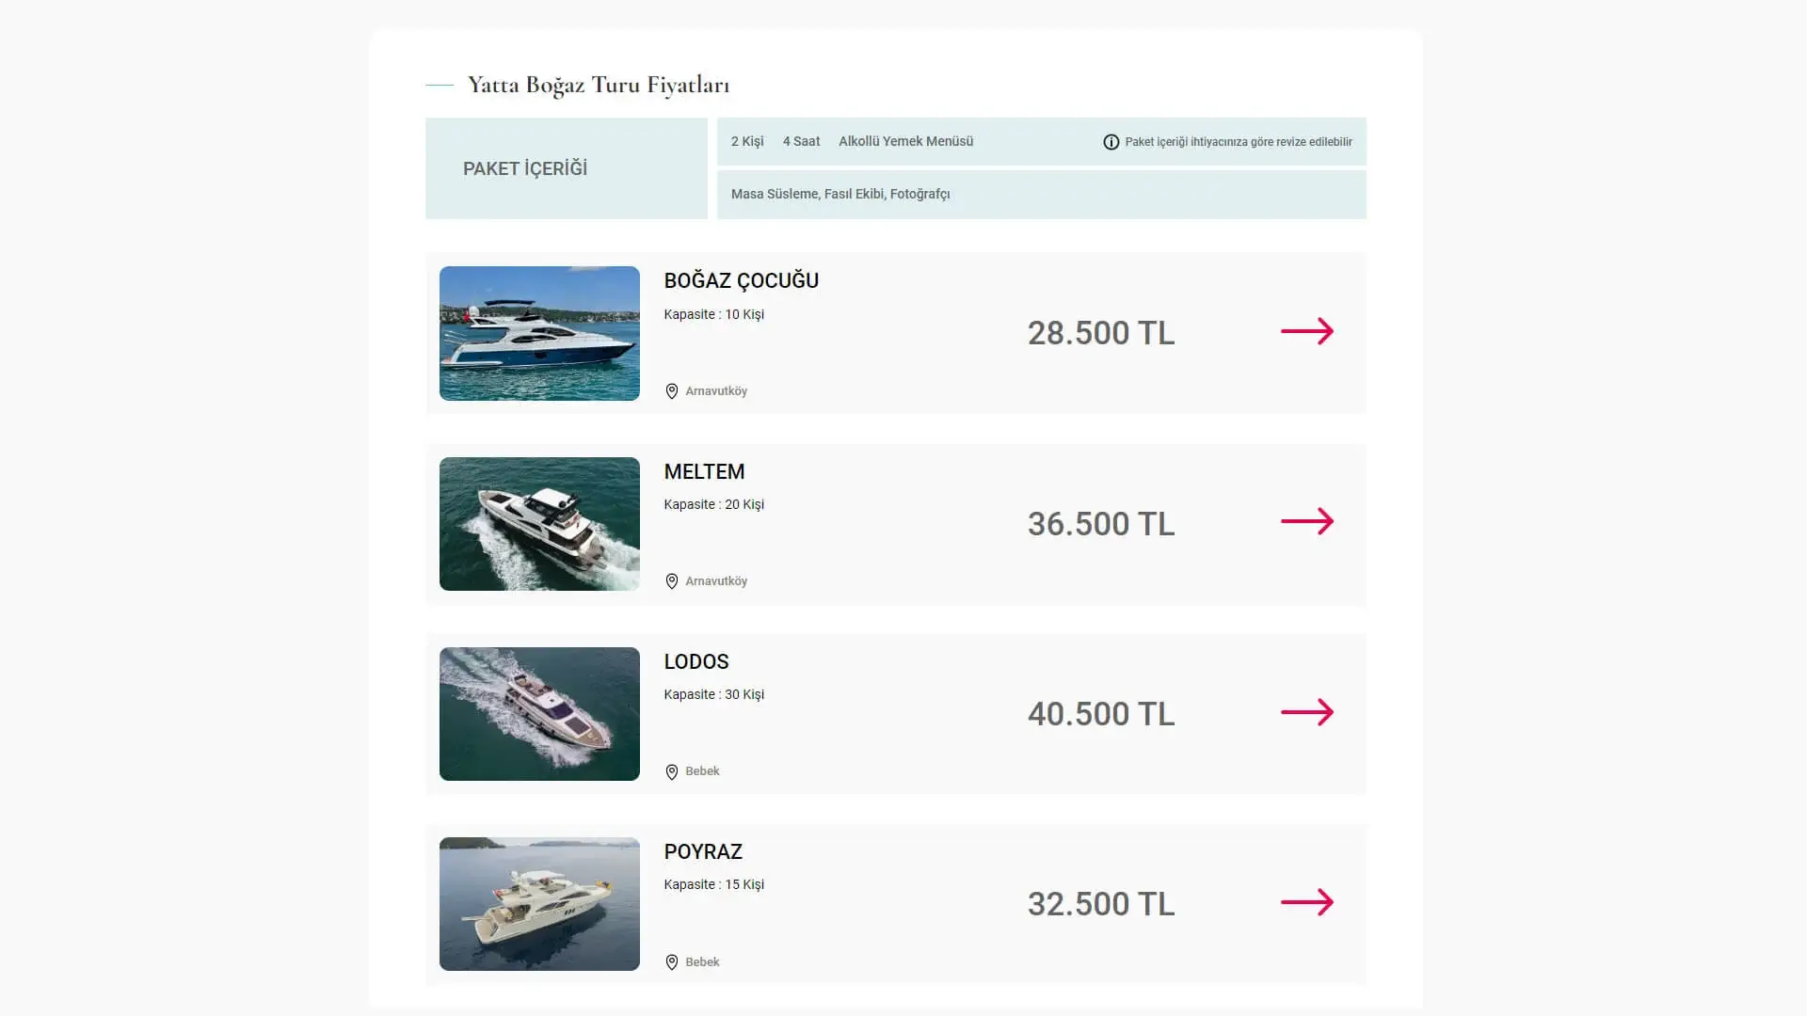Click the Masa Süsleme, Fasıl Ekibi, Fotoğrafçı row

pyautogui.click(x=841, y=194)
